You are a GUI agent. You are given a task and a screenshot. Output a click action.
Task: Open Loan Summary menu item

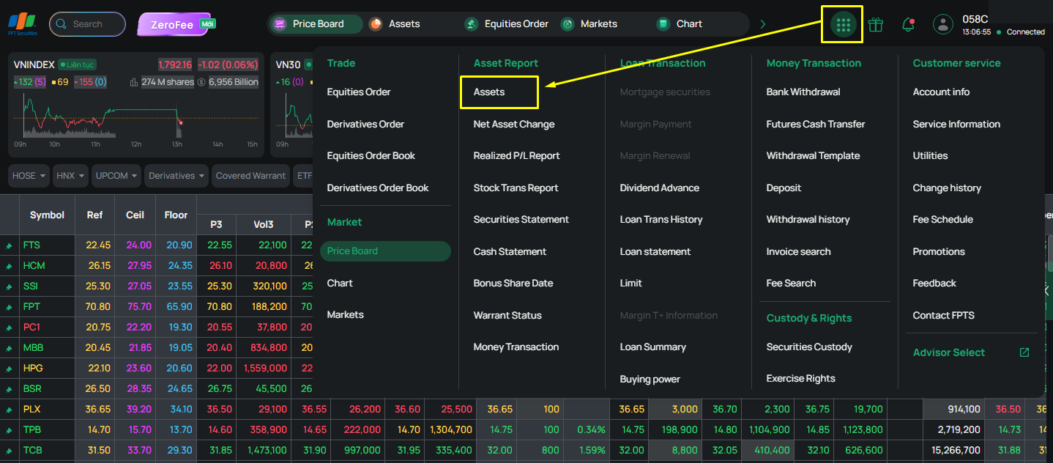(653, 347)
